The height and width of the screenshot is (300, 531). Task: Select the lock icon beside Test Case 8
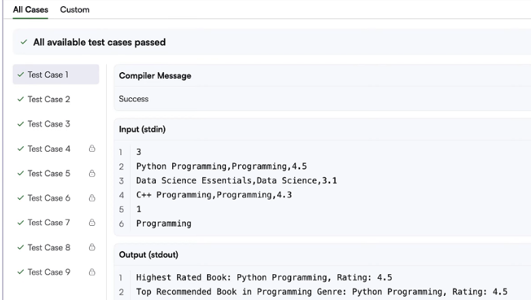point(91,248)
